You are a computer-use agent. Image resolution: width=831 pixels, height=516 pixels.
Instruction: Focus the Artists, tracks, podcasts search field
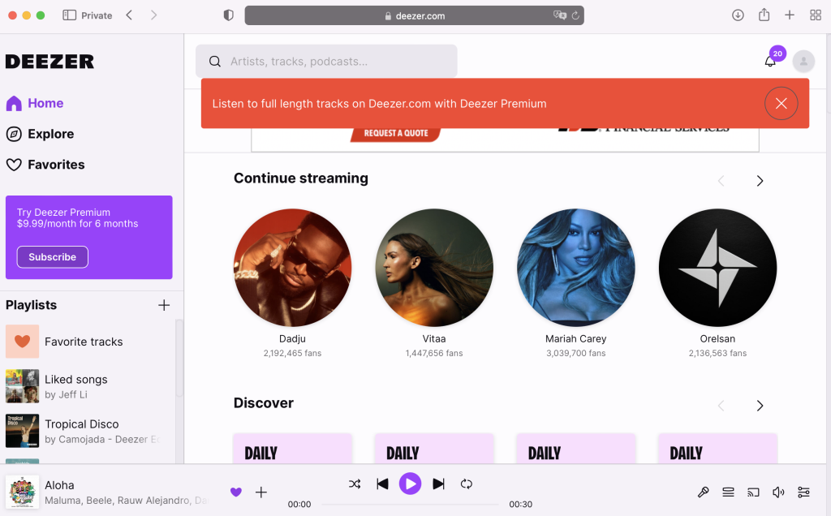coord(326,62)
